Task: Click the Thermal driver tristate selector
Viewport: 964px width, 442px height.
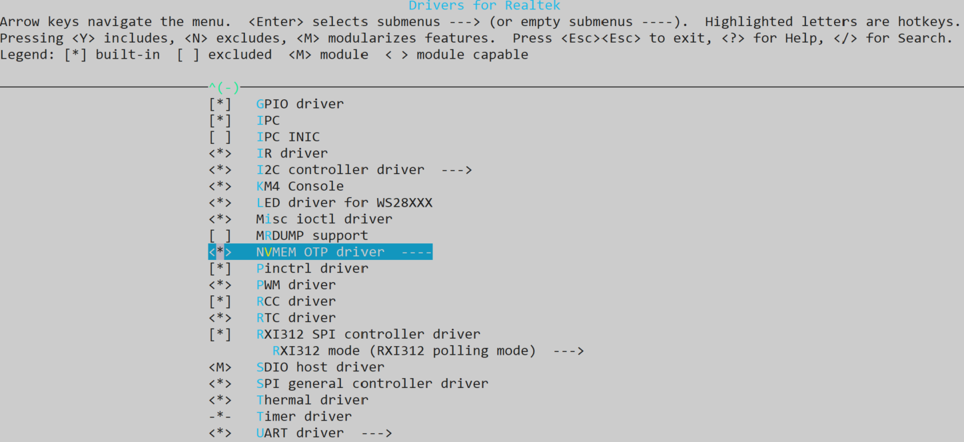Action: tap(220, 400)
